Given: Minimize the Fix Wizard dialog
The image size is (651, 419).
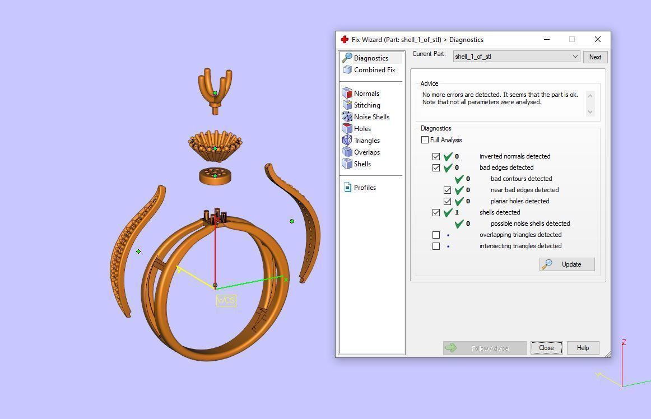Looking at the screenshot, I should [547, 39].
